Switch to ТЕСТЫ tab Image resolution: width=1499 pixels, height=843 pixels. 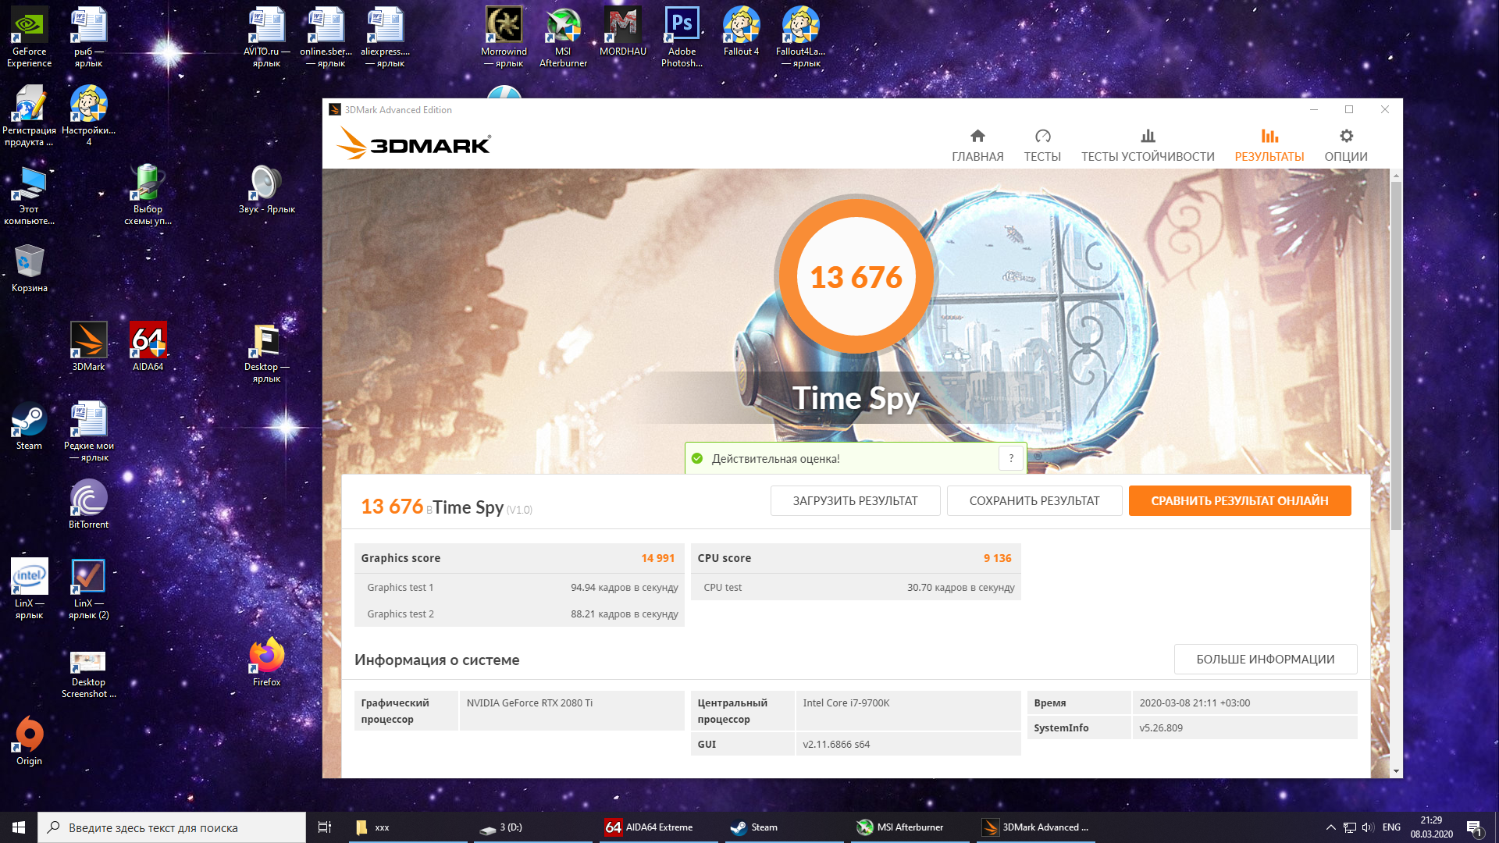pyautogui.click(x=1041, y=146)
